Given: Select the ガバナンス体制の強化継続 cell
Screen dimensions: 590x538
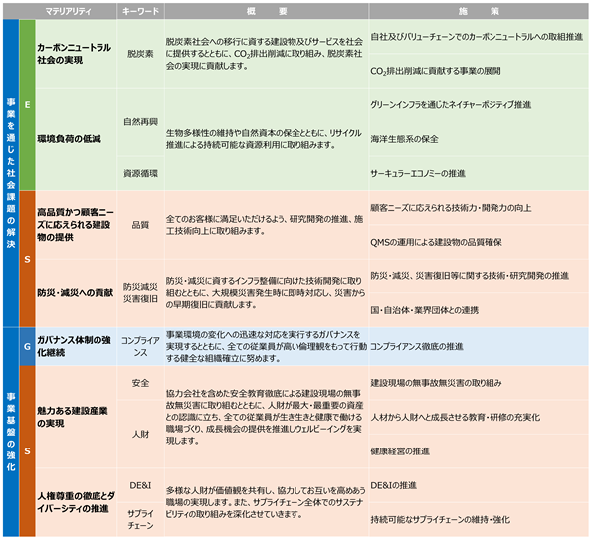Looking at the screenshot, I should point(76,346).
